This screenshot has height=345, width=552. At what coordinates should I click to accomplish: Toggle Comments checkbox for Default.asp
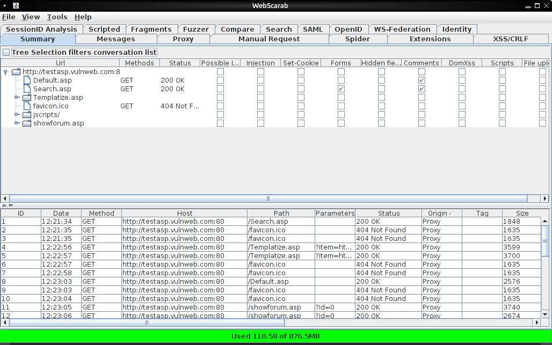(x=422, y=80)
